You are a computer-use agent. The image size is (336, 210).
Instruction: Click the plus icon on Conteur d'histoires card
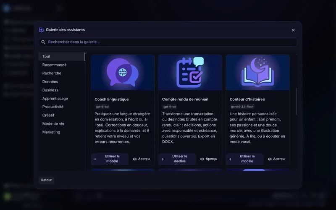(x=230, y=159)
